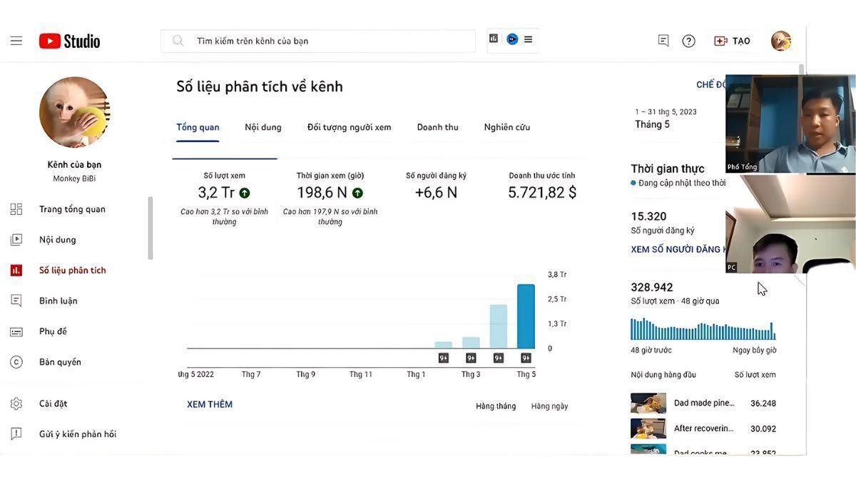Open the Tháng 5 date range selector
Screen dimensions: 856x482
(x=653, y=123)
